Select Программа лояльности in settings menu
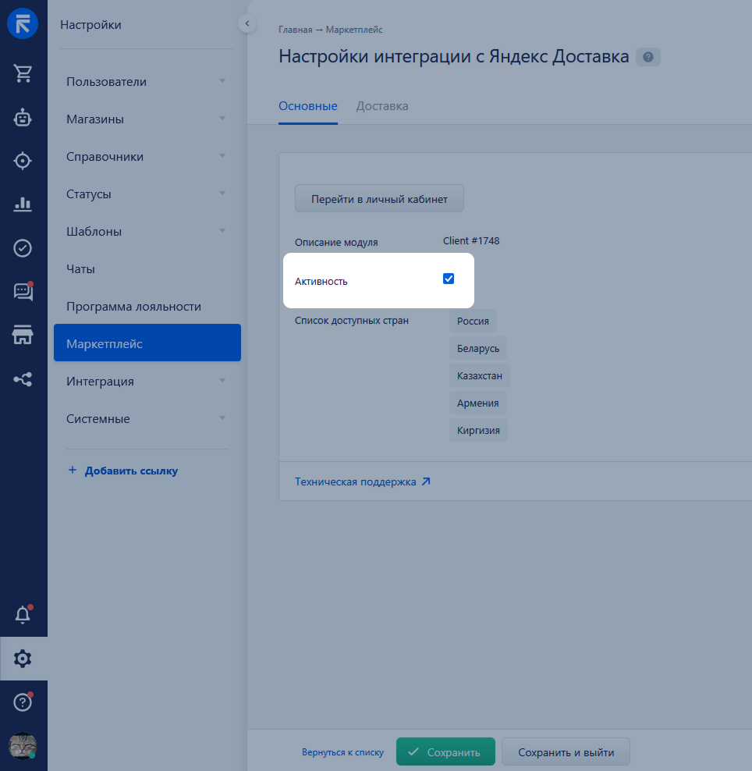This screenshot has height=771, width=752. pos(133,307)
